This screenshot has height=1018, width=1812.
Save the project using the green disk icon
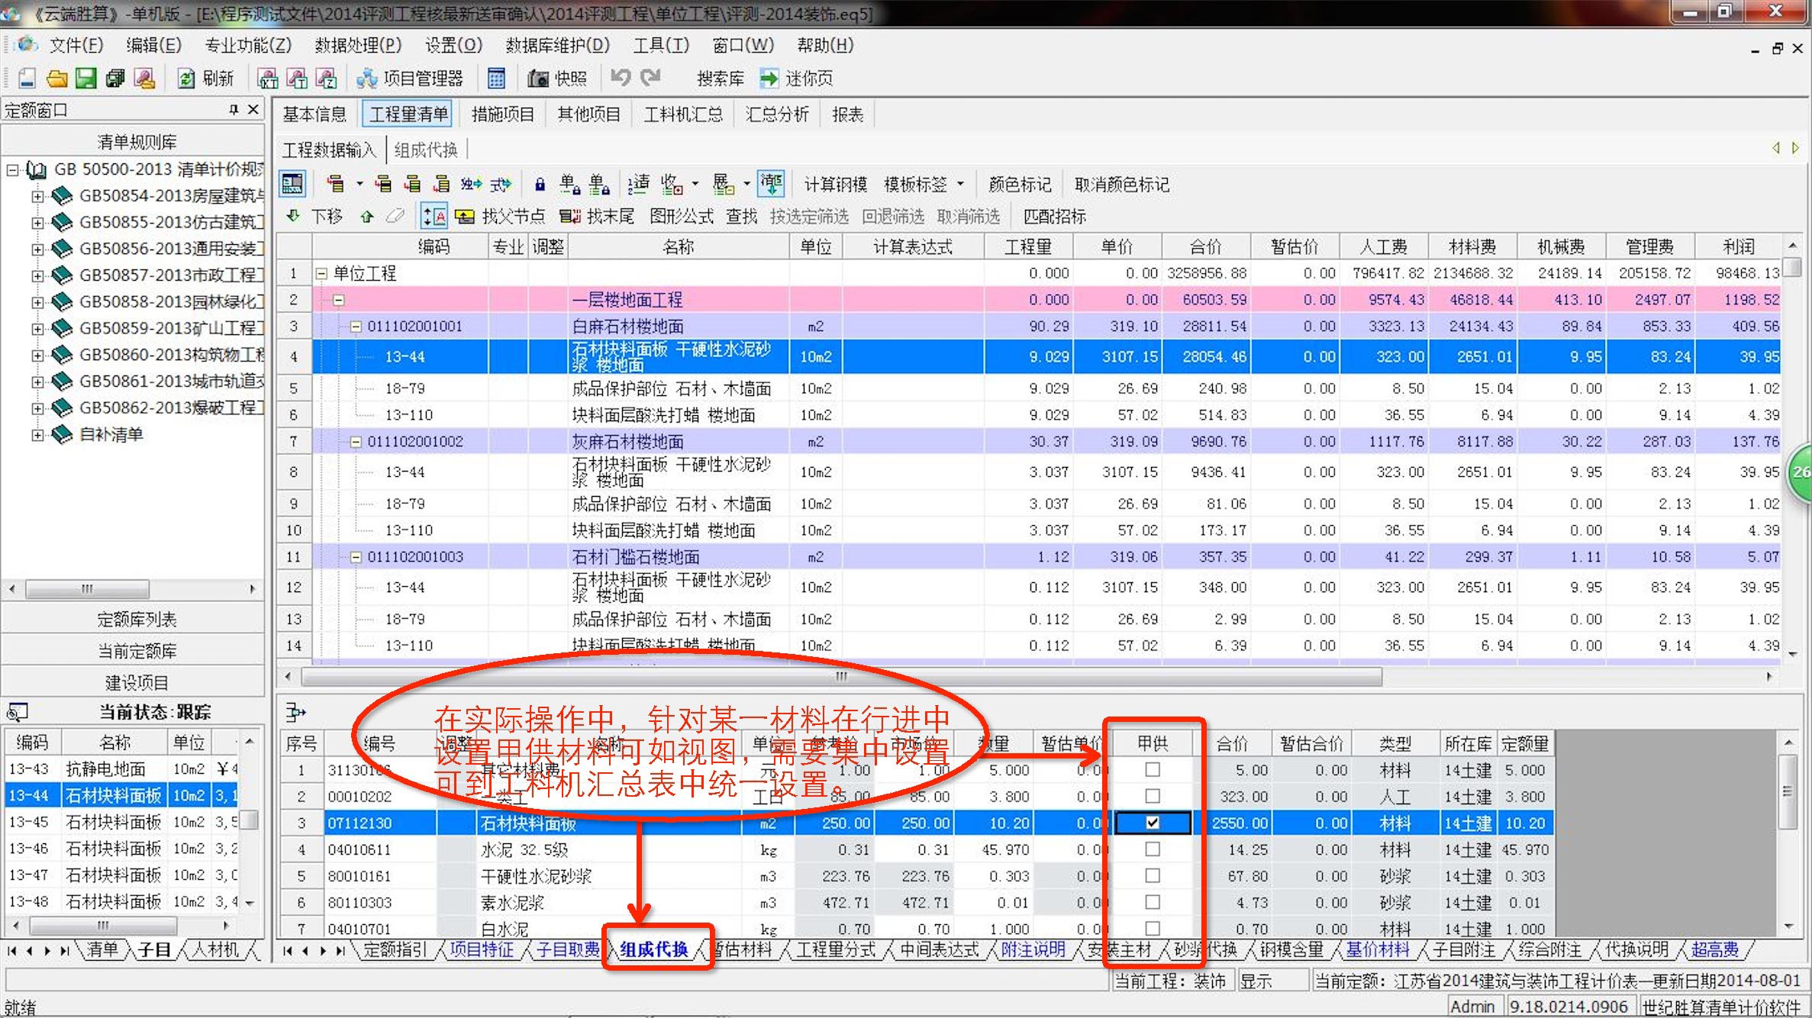[x=85, y=78]
